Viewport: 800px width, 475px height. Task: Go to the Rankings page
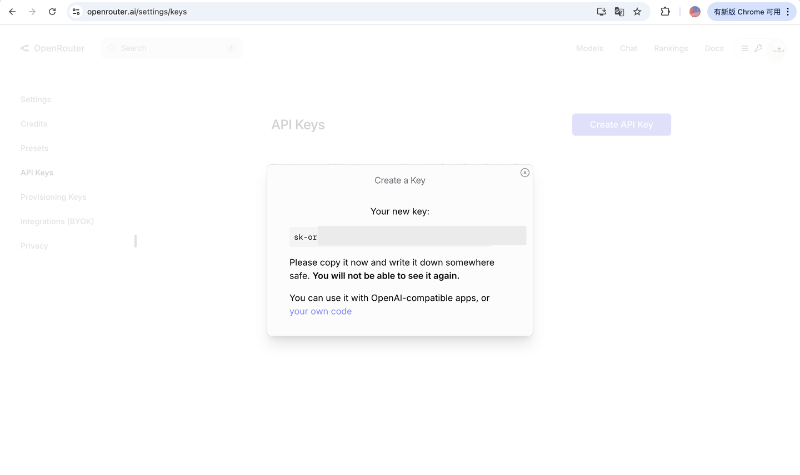pyautogui.click(x=671, y=48)
